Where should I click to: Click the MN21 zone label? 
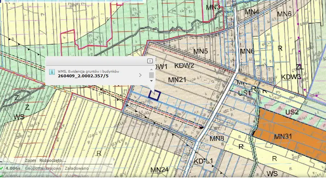177,80
